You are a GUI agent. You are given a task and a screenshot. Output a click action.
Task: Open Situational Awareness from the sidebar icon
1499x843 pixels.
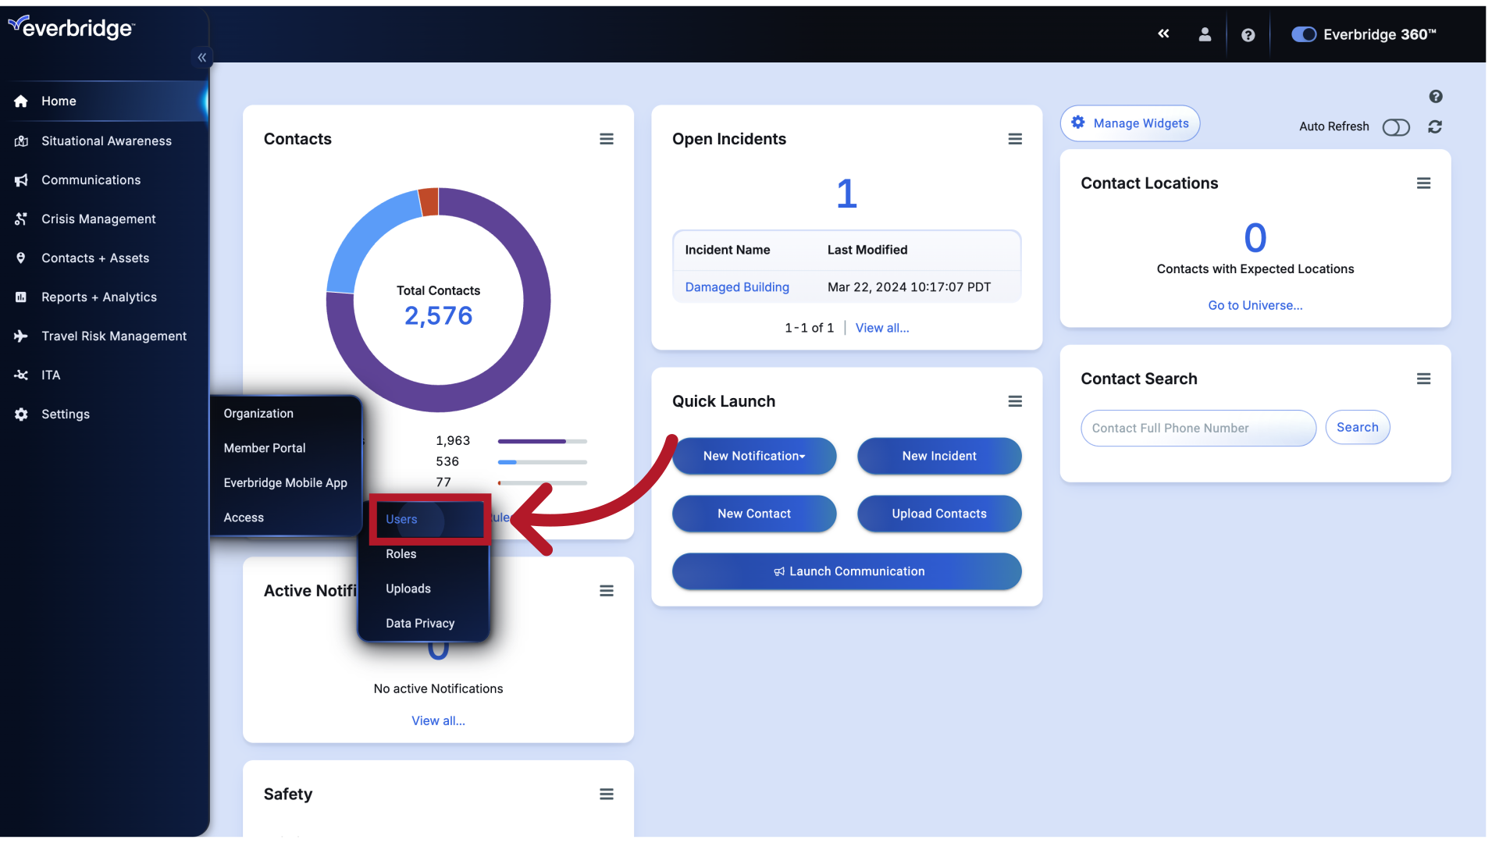click(21, 140)
